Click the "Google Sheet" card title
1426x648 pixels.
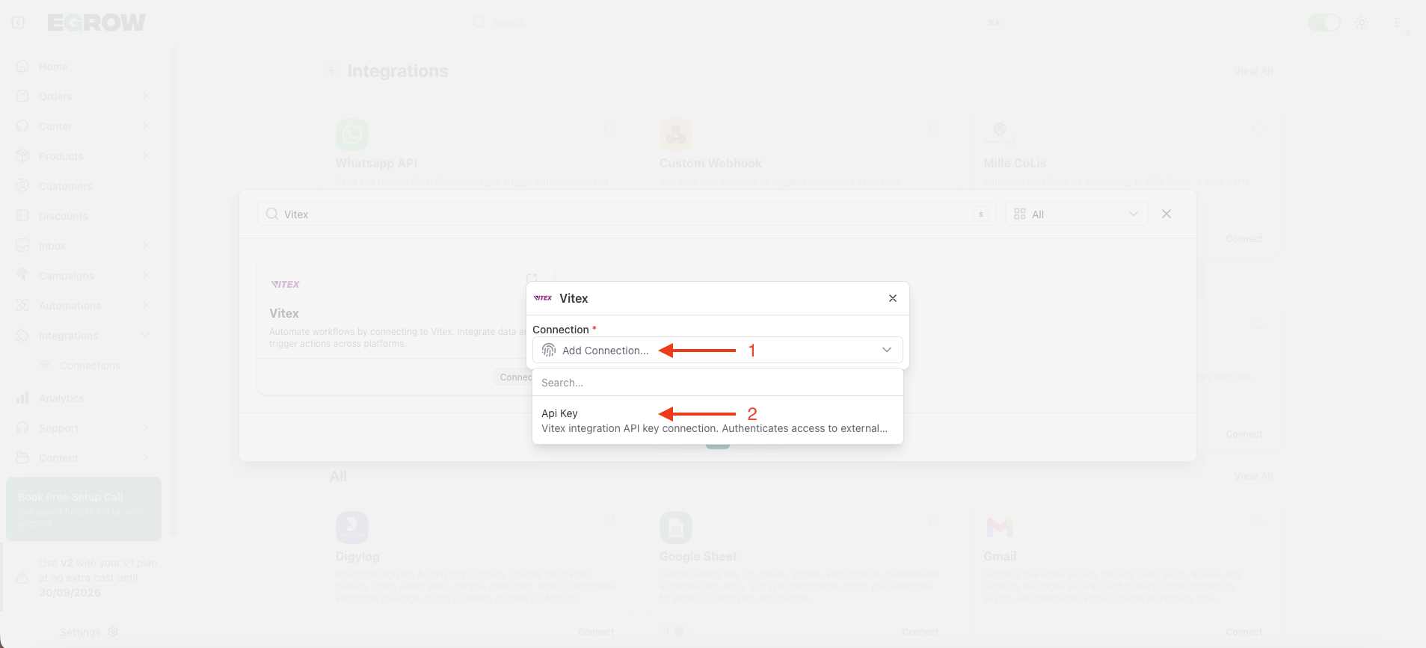(x=698, y=556)
